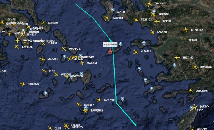Click the THY2507 aircraft icon
The height and width of the screenshot is (130, 214).
point(149,4)
